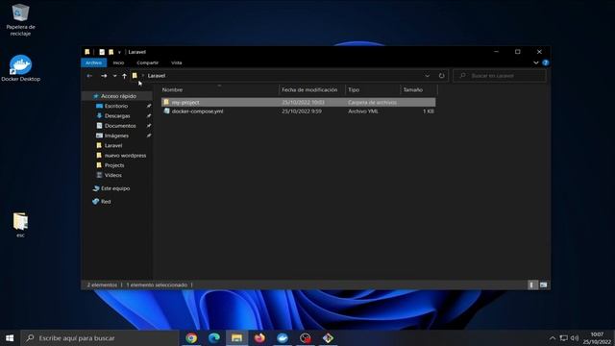615x346 pixels.
Task: Open nuevo wordpress in the sidebar
Action: point(125,156)
